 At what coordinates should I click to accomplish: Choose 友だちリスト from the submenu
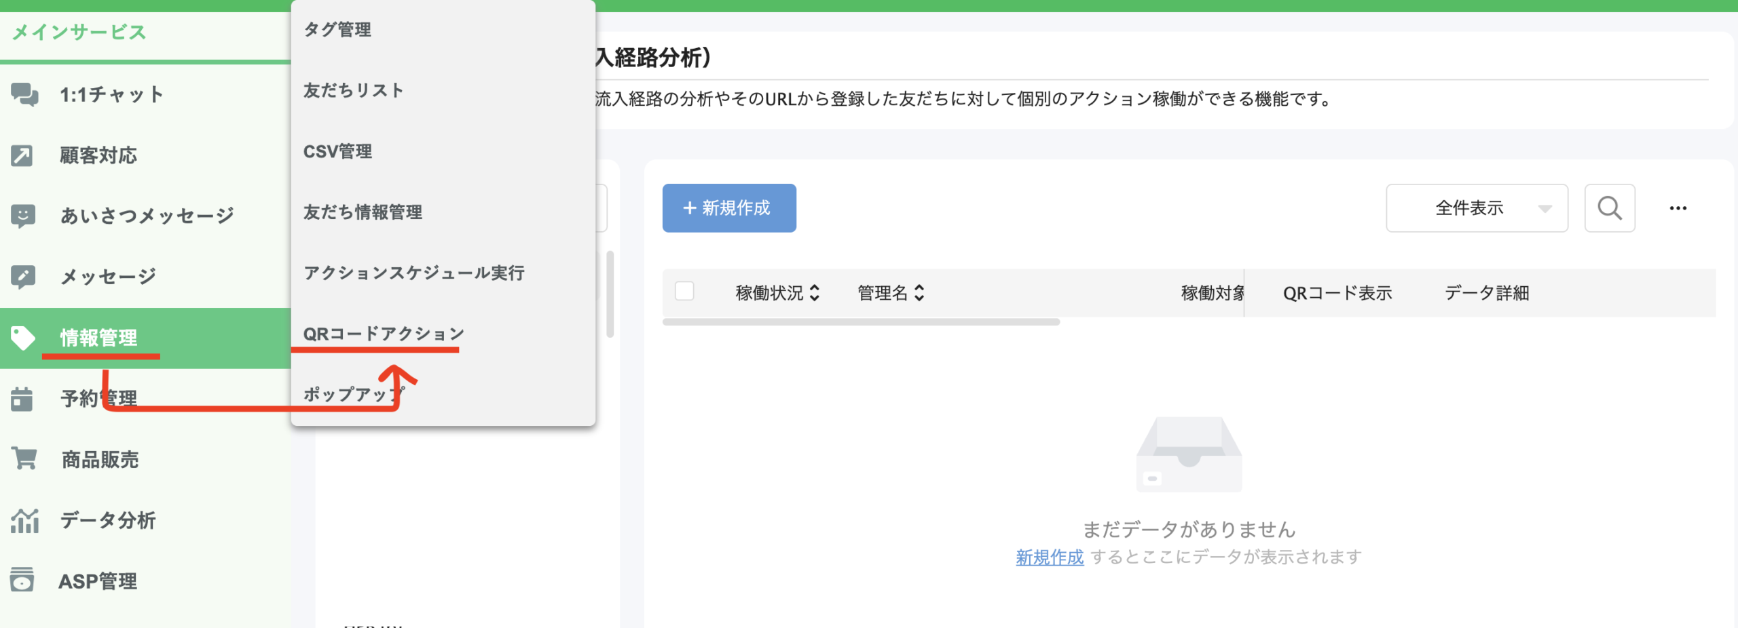[353, 90]
